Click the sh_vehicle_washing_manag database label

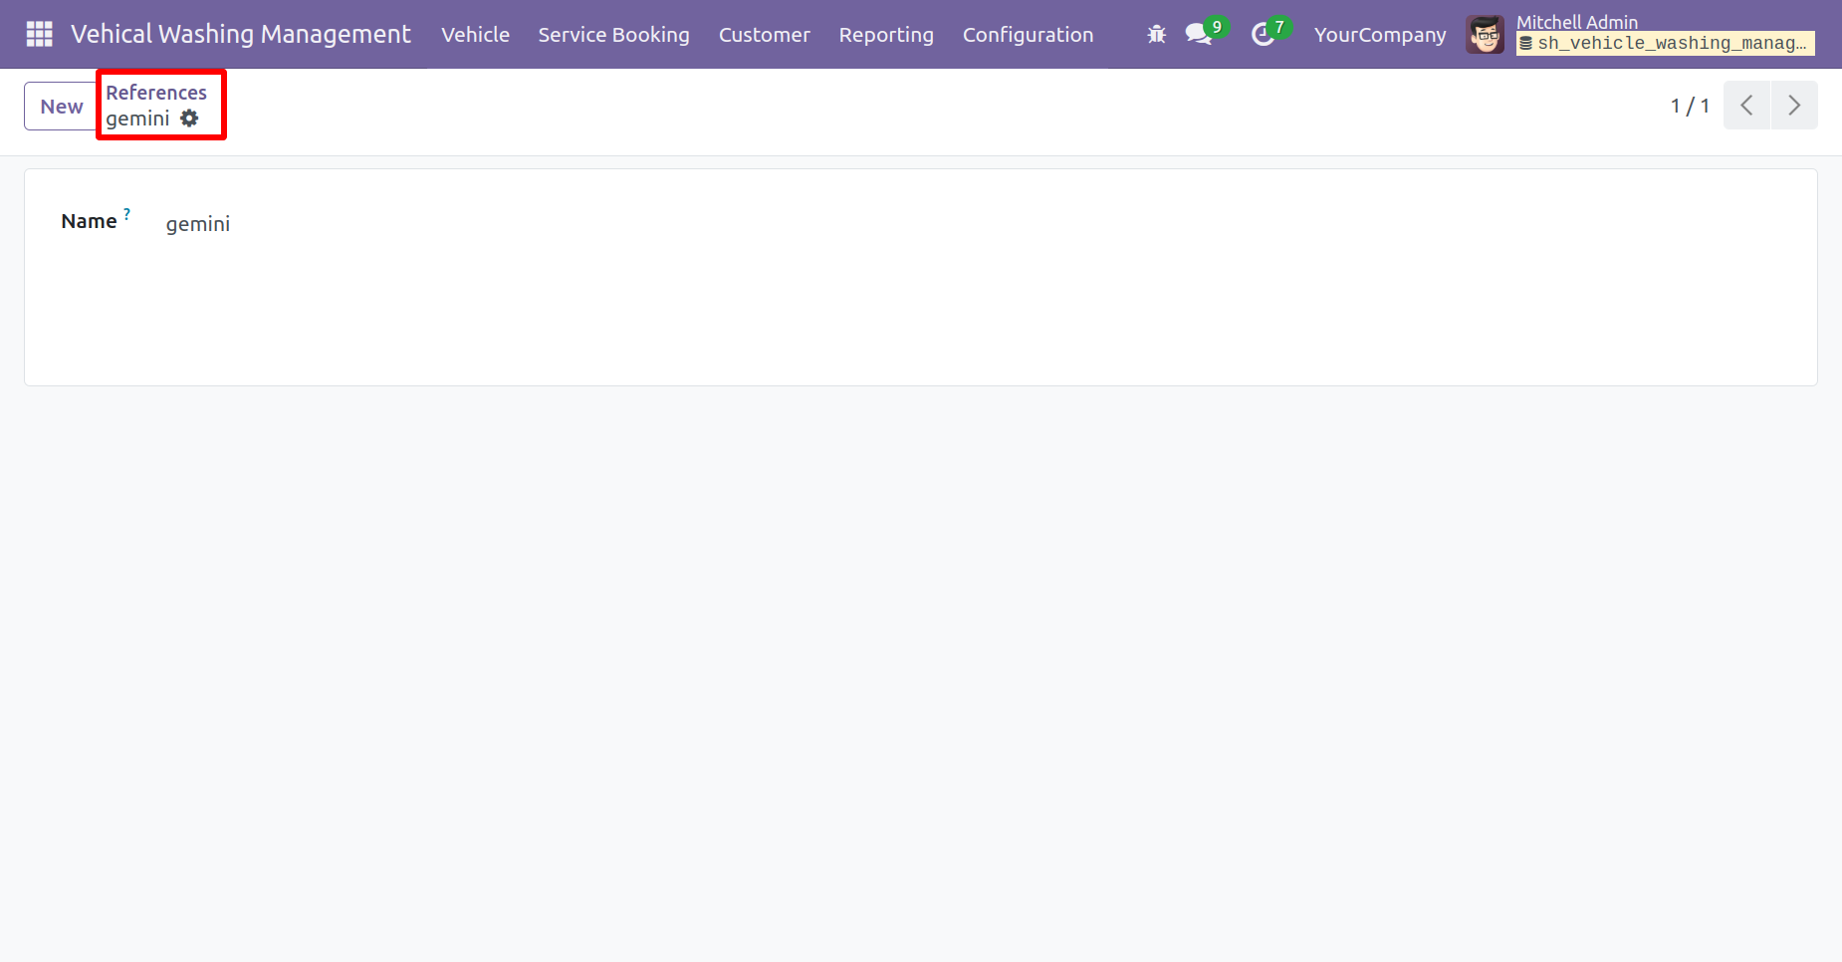click(1665, 43)
